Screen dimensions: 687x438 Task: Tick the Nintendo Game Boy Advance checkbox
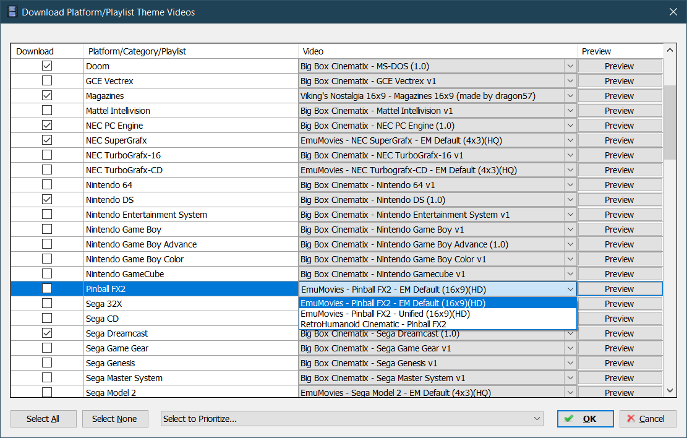47,244
